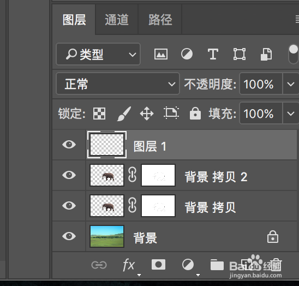Lock position move icon
This screenshot has width=299, height=286.
click(146, 114)
